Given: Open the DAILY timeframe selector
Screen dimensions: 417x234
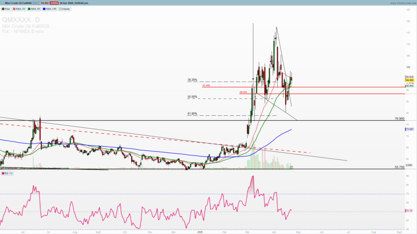Looking at the screenshot, I should 36,2.
